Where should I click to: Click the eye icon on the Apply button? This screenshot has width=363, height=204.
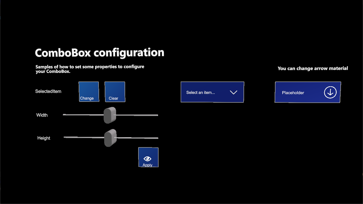coord(148,159)
